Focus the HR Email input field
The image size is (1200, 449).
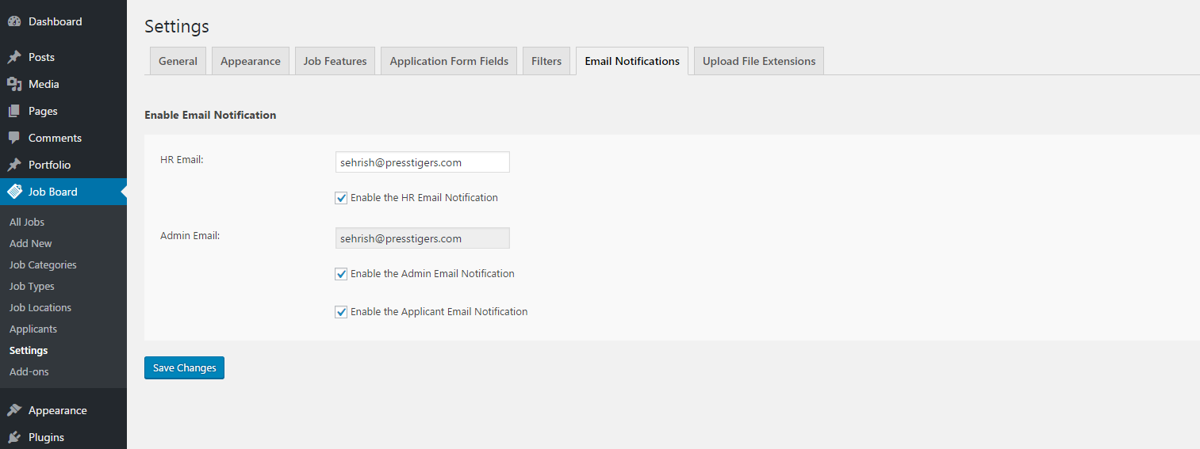422,162
